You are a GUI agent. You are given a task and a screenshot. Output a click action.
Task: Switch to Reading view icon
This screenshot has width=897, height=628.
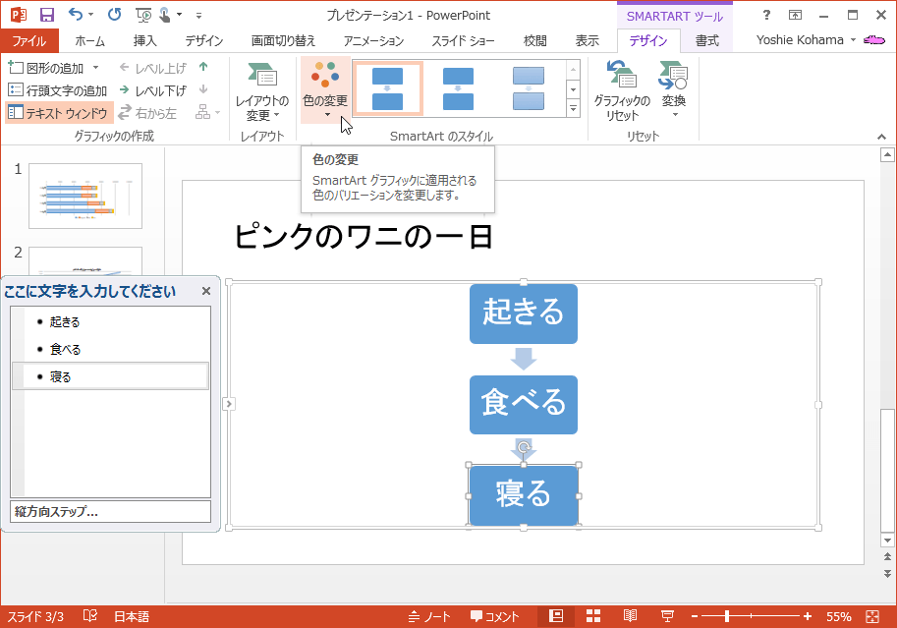click(x=630, y=616)
